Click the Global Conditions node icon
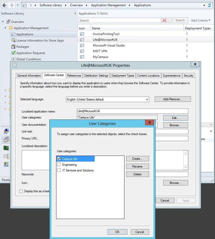This screenshot has height=239, width=215. [13, 59]
